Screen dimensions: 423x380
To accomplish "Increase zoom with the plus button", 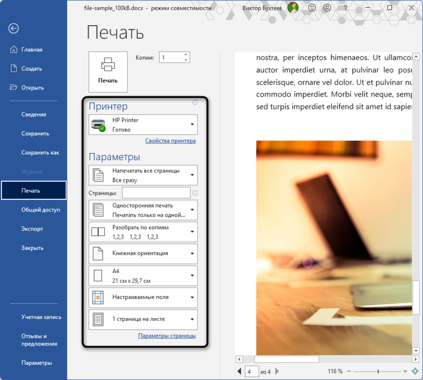I will 405,372.
